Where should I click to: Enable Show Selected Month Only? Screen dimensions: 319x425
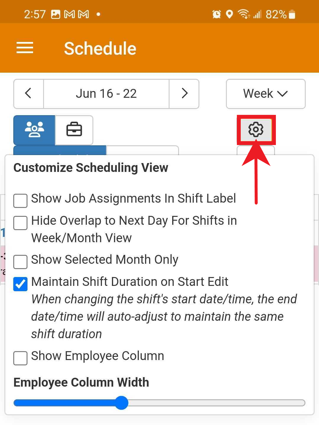click(20, 262)
